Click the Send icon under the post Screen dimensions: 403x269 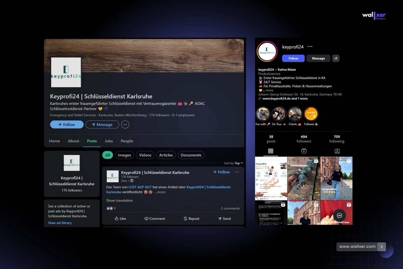220,219
